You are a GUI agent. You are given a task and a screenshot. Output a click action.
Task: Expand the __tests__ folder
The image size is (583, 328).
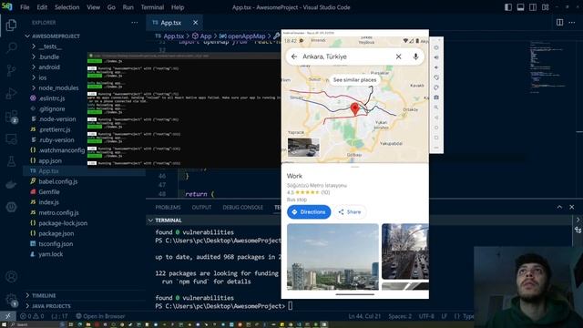coord(34,46)
